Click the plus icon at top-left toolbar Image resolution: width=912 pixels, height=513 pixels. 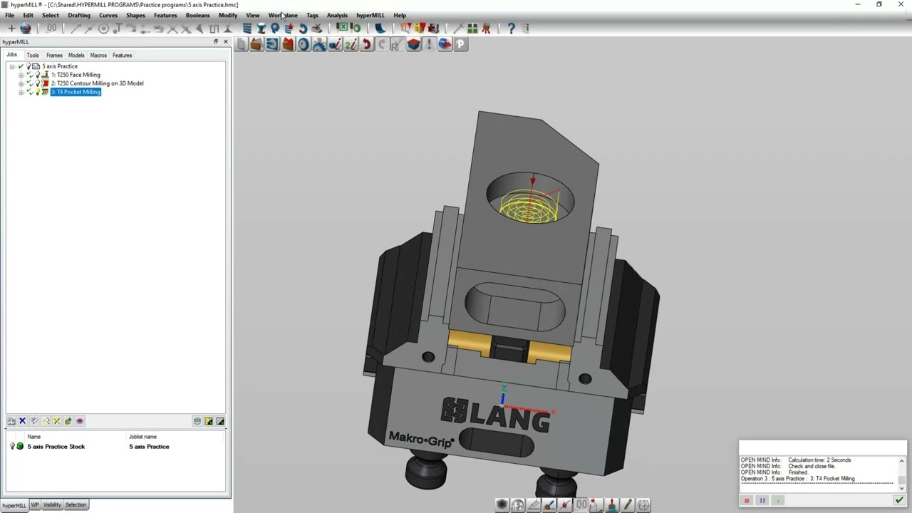pos(11,28)
